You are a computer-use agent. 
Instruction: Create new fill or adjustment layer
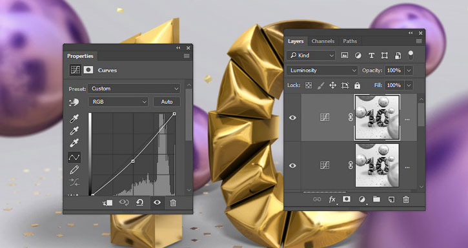(361, 200)
